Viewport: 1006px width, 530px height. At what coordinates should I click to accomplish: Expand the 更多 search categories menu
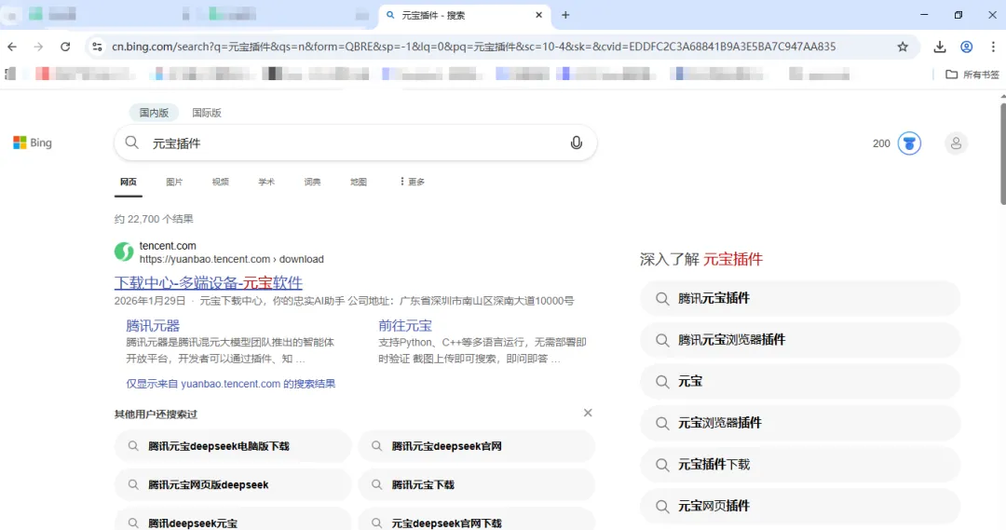point(412,182)
